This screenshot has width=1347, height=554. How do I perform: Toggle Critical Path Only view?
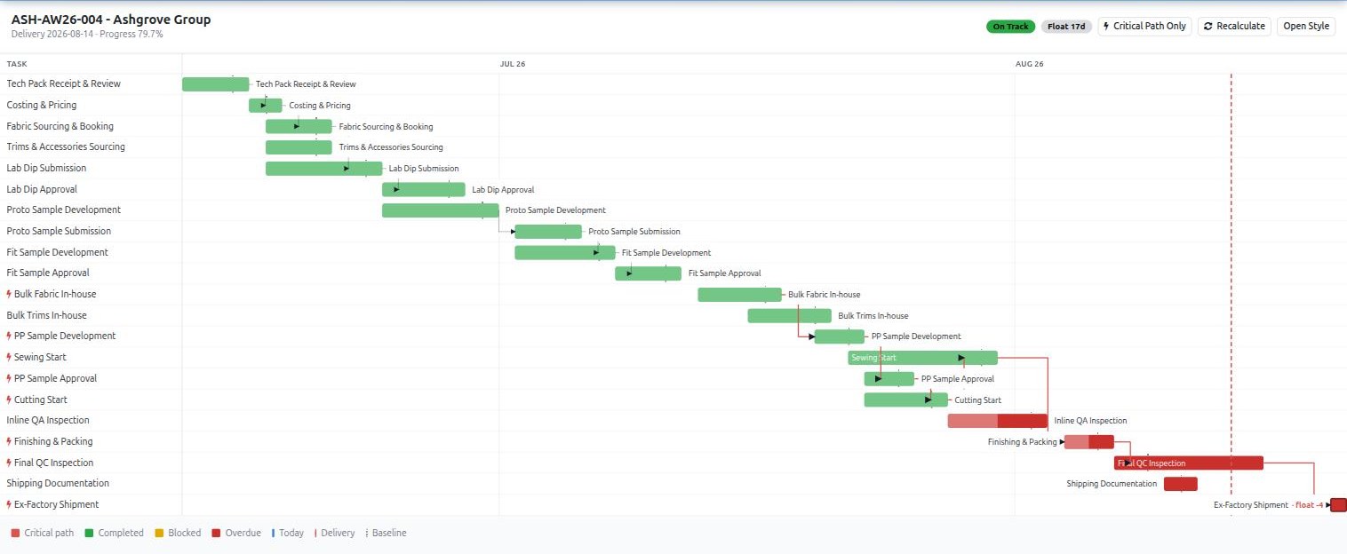tap(1144, 26)
